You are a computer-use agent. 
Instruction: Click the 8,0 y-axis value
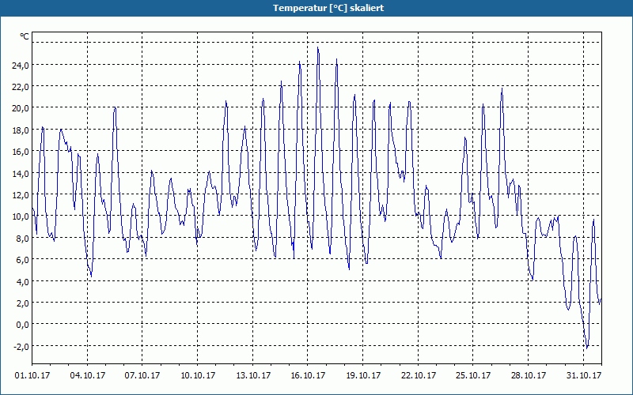click(x=22, y=239)
